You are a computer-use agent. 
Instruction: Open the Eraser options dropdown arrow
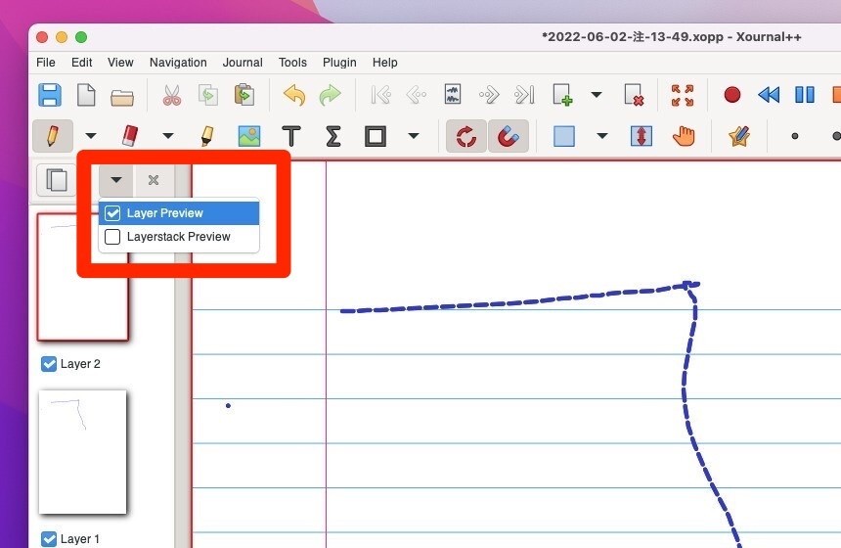click(x=168, y=136)
